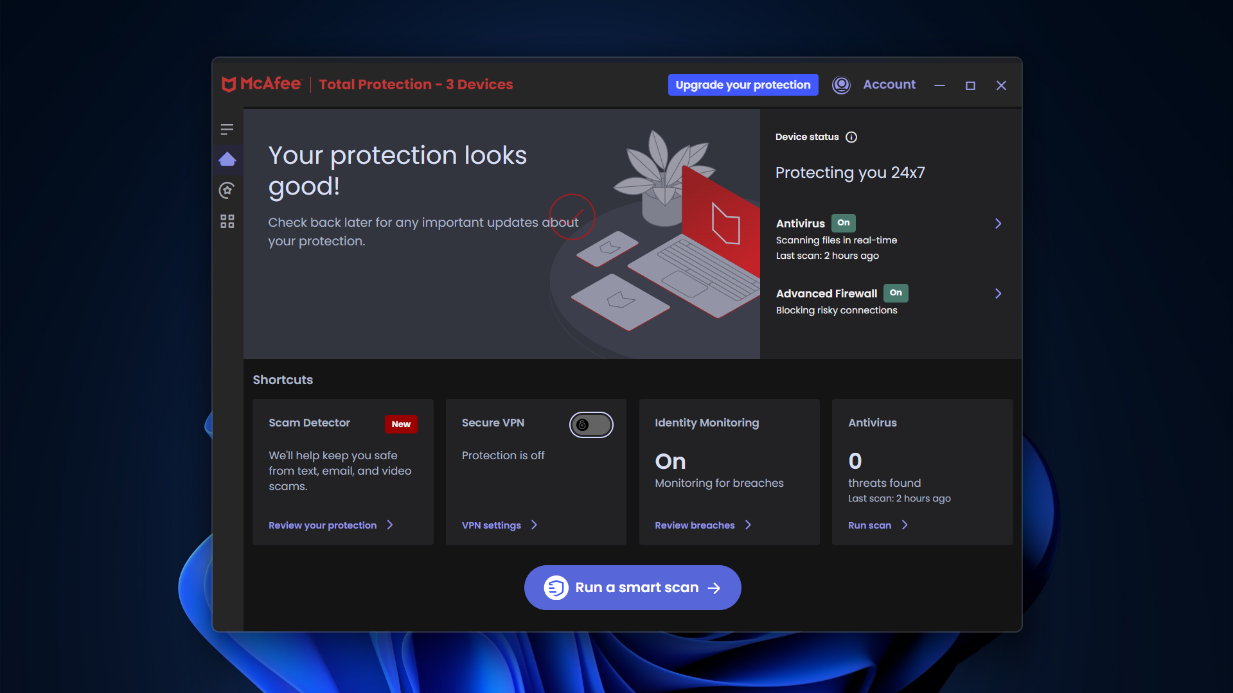This screenshot has width=1233, height=693.
Task: Open VPN settings link
Action: point(492,525)
